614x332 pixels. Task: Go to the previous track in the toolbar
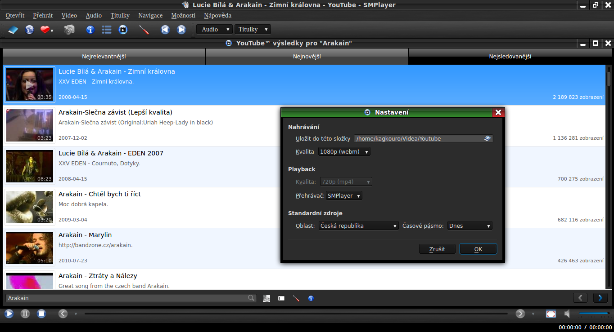point(165,30)
